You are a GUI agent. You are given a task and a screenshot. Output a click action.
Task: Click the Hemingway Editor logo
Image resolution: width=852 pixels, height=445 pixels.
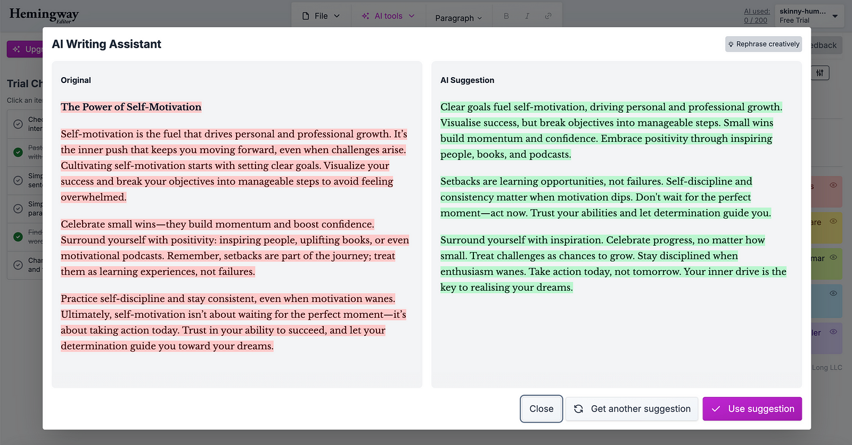(x=44, y=15)
